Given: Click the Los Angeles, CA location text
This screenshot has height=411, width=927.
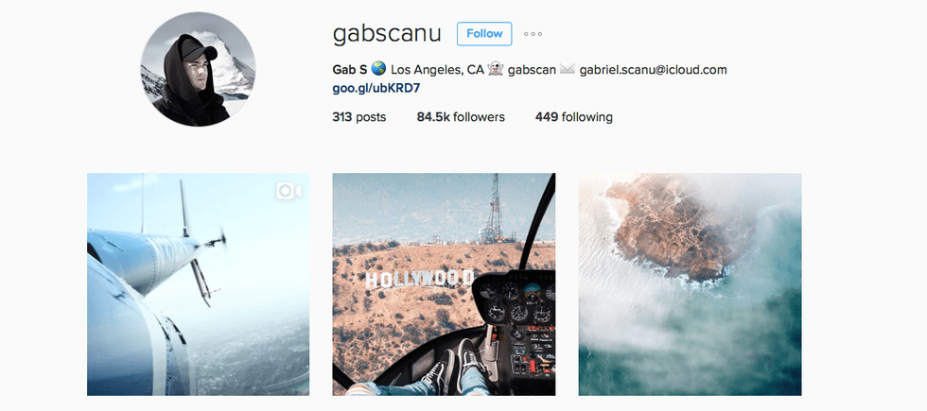Looking at the screenshot, I should tap(437, 70).
